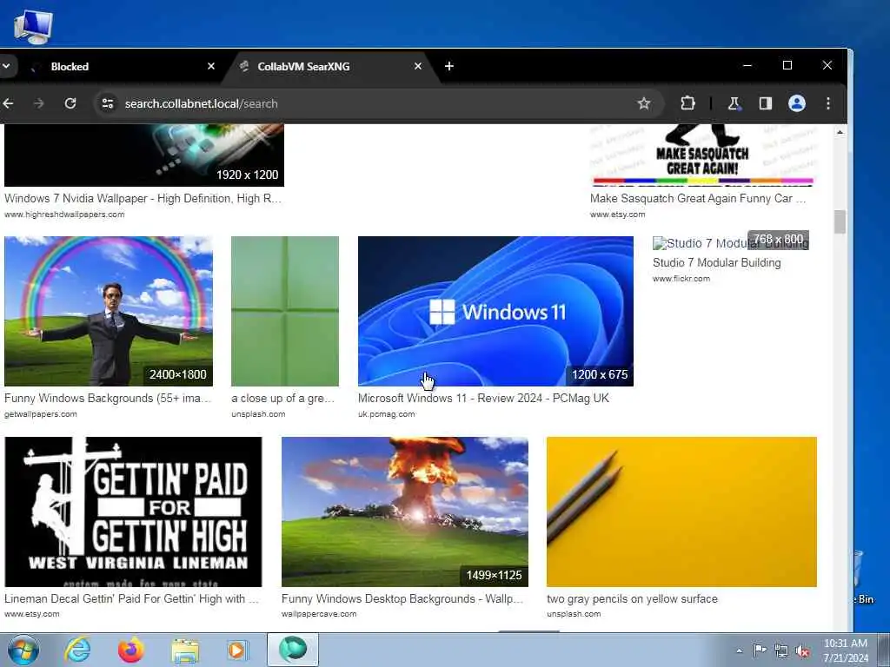This screenshot has width=890, height=667.
Task: Open the two gray pencils image
Action: click(x=681, y=512)
